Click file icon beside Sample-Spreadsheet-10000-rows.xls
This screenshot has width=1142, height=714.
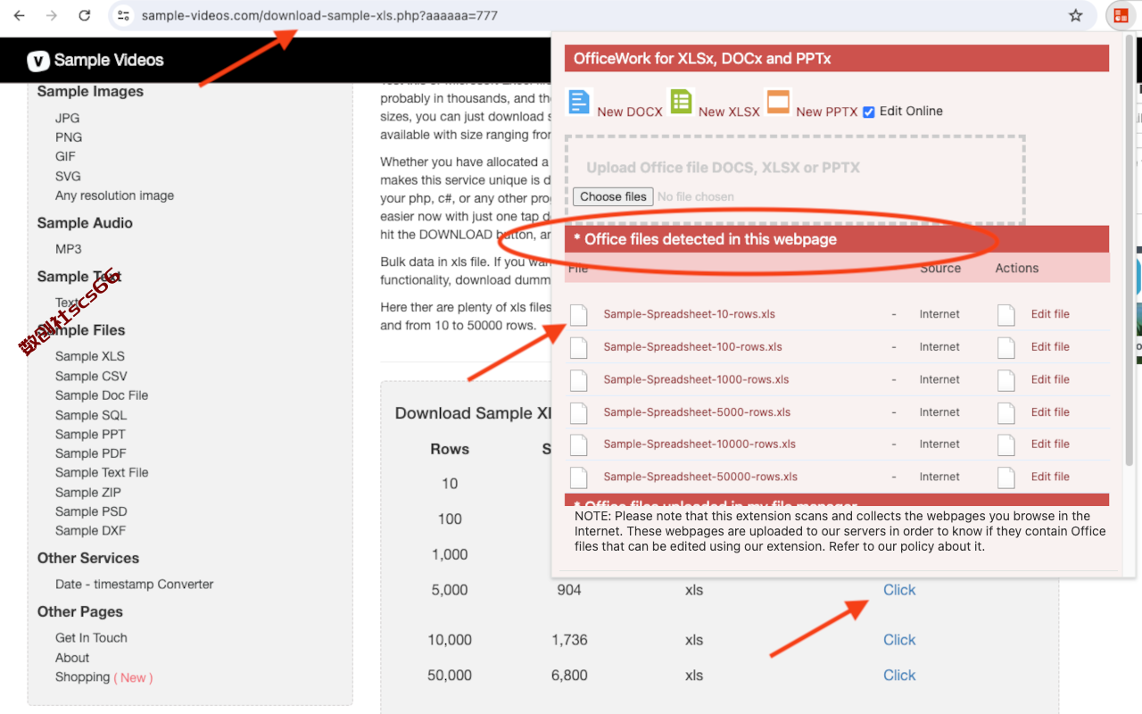[x=579, y=444]
